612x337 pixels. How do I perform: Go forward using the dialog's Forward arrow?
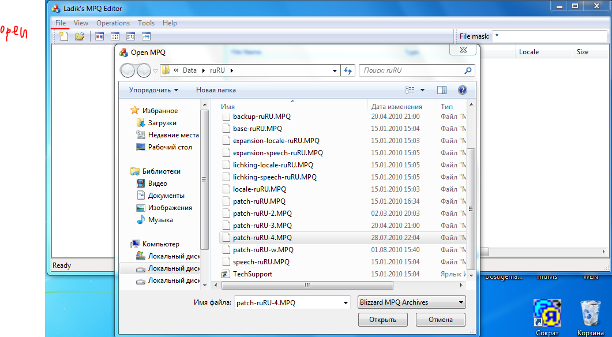click(144, 70)
